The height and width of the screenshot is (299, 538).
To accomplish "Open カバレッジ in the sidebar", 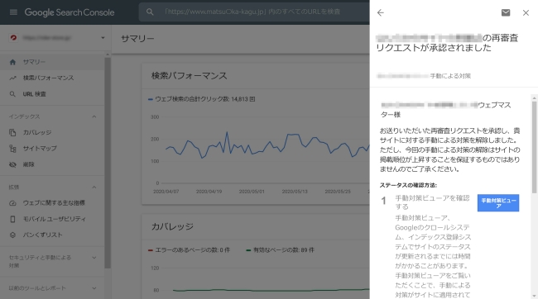I will pyautogui.click(x=52, y=132).
